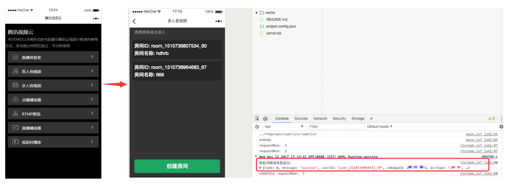The image size is (512, 191).
Task: Tap the 双人音视频 people icon
Action: click(15, 71)
